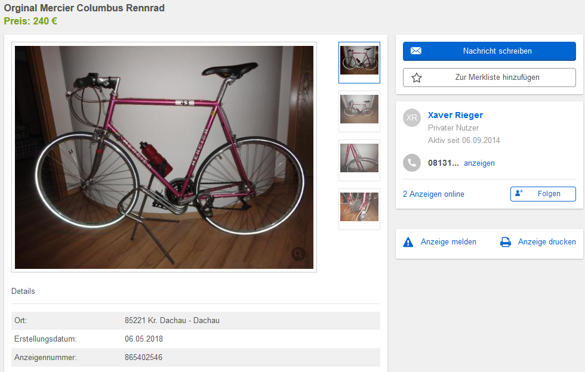Open the 2 Anzeigen online link
This screenshot has height=372, width=585.
[x=433, y=194]
